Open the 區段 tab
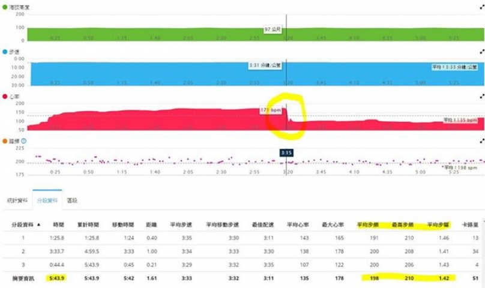485x288 pixels. pos(72,200)
